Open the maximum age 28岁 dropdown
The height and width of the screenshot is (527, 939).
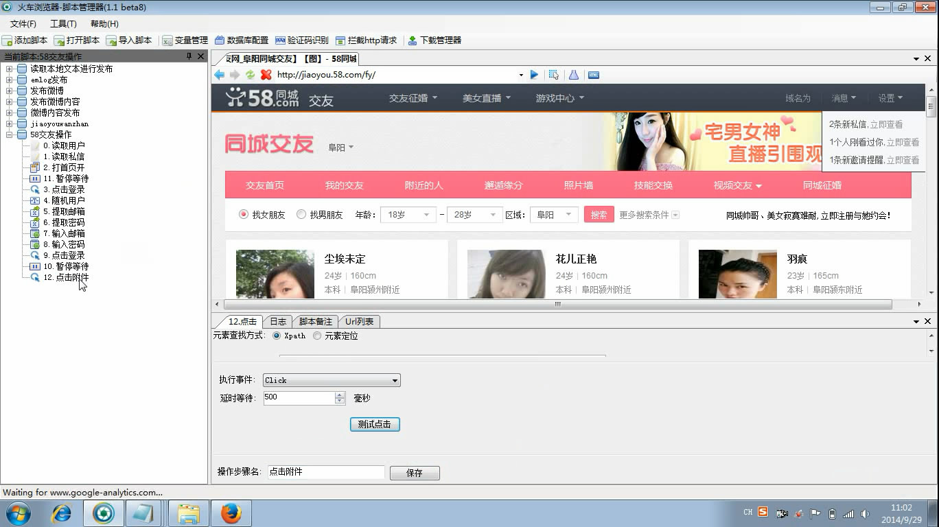[475, 215]
